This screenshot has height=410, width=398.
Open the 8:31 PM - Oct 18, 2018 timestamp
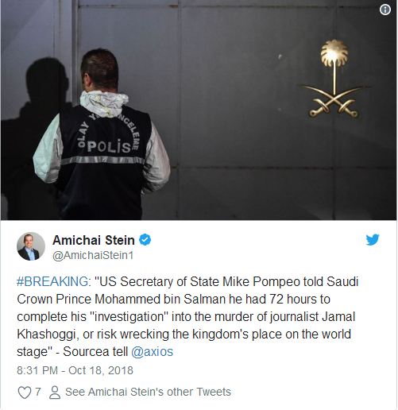[x=75, y=370]
